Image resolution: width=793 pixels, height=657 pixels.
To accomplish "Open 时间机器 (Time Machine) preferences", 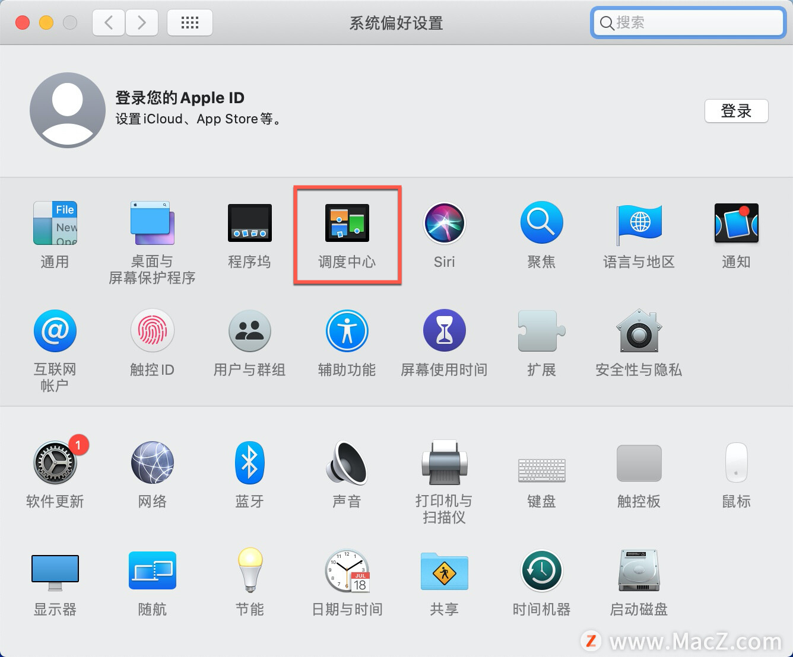I will (x=541, y=570).
